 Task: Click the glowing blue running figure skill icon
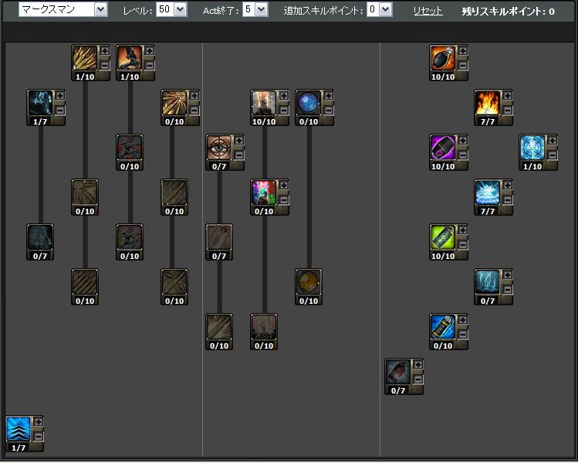[40, 103]
